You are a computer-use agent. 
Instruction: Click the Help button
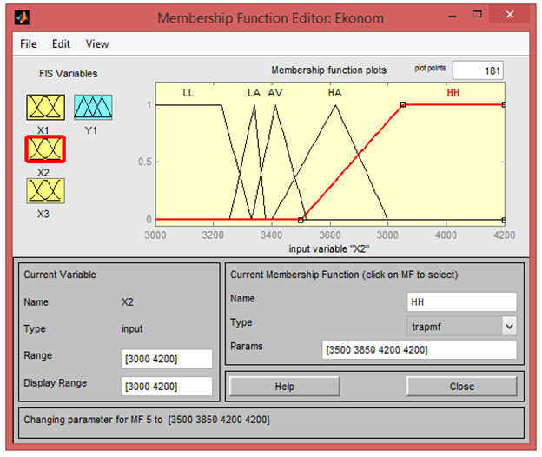pyautogui.click(x=284, y=387)
